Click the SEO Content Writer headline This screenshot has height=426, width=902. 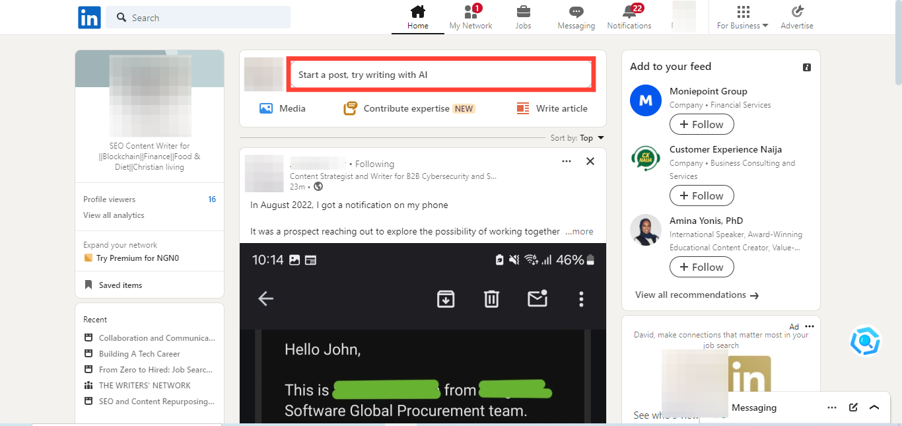coord(150,157)
